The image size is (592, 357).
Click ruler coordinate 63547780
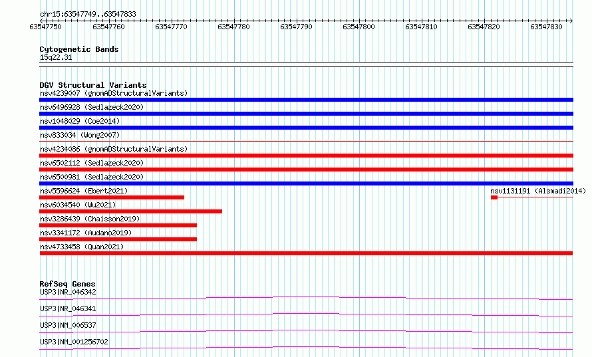click(x=233, y=27)
